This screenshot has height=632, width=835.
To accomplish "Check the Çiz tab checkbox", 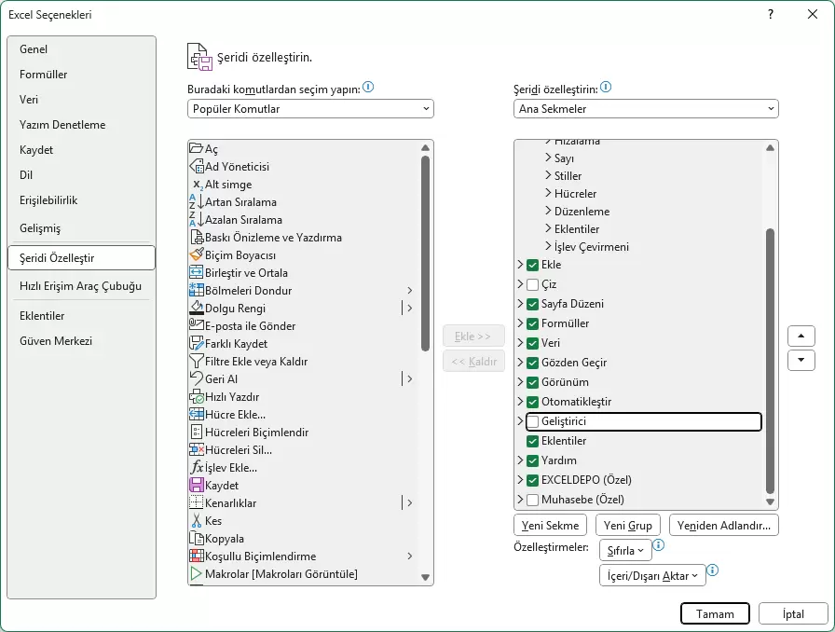I will coord(532,284).
